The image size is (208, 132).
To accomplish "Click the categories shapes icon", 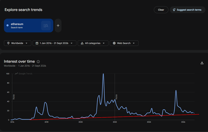I will tap(82, 43).
